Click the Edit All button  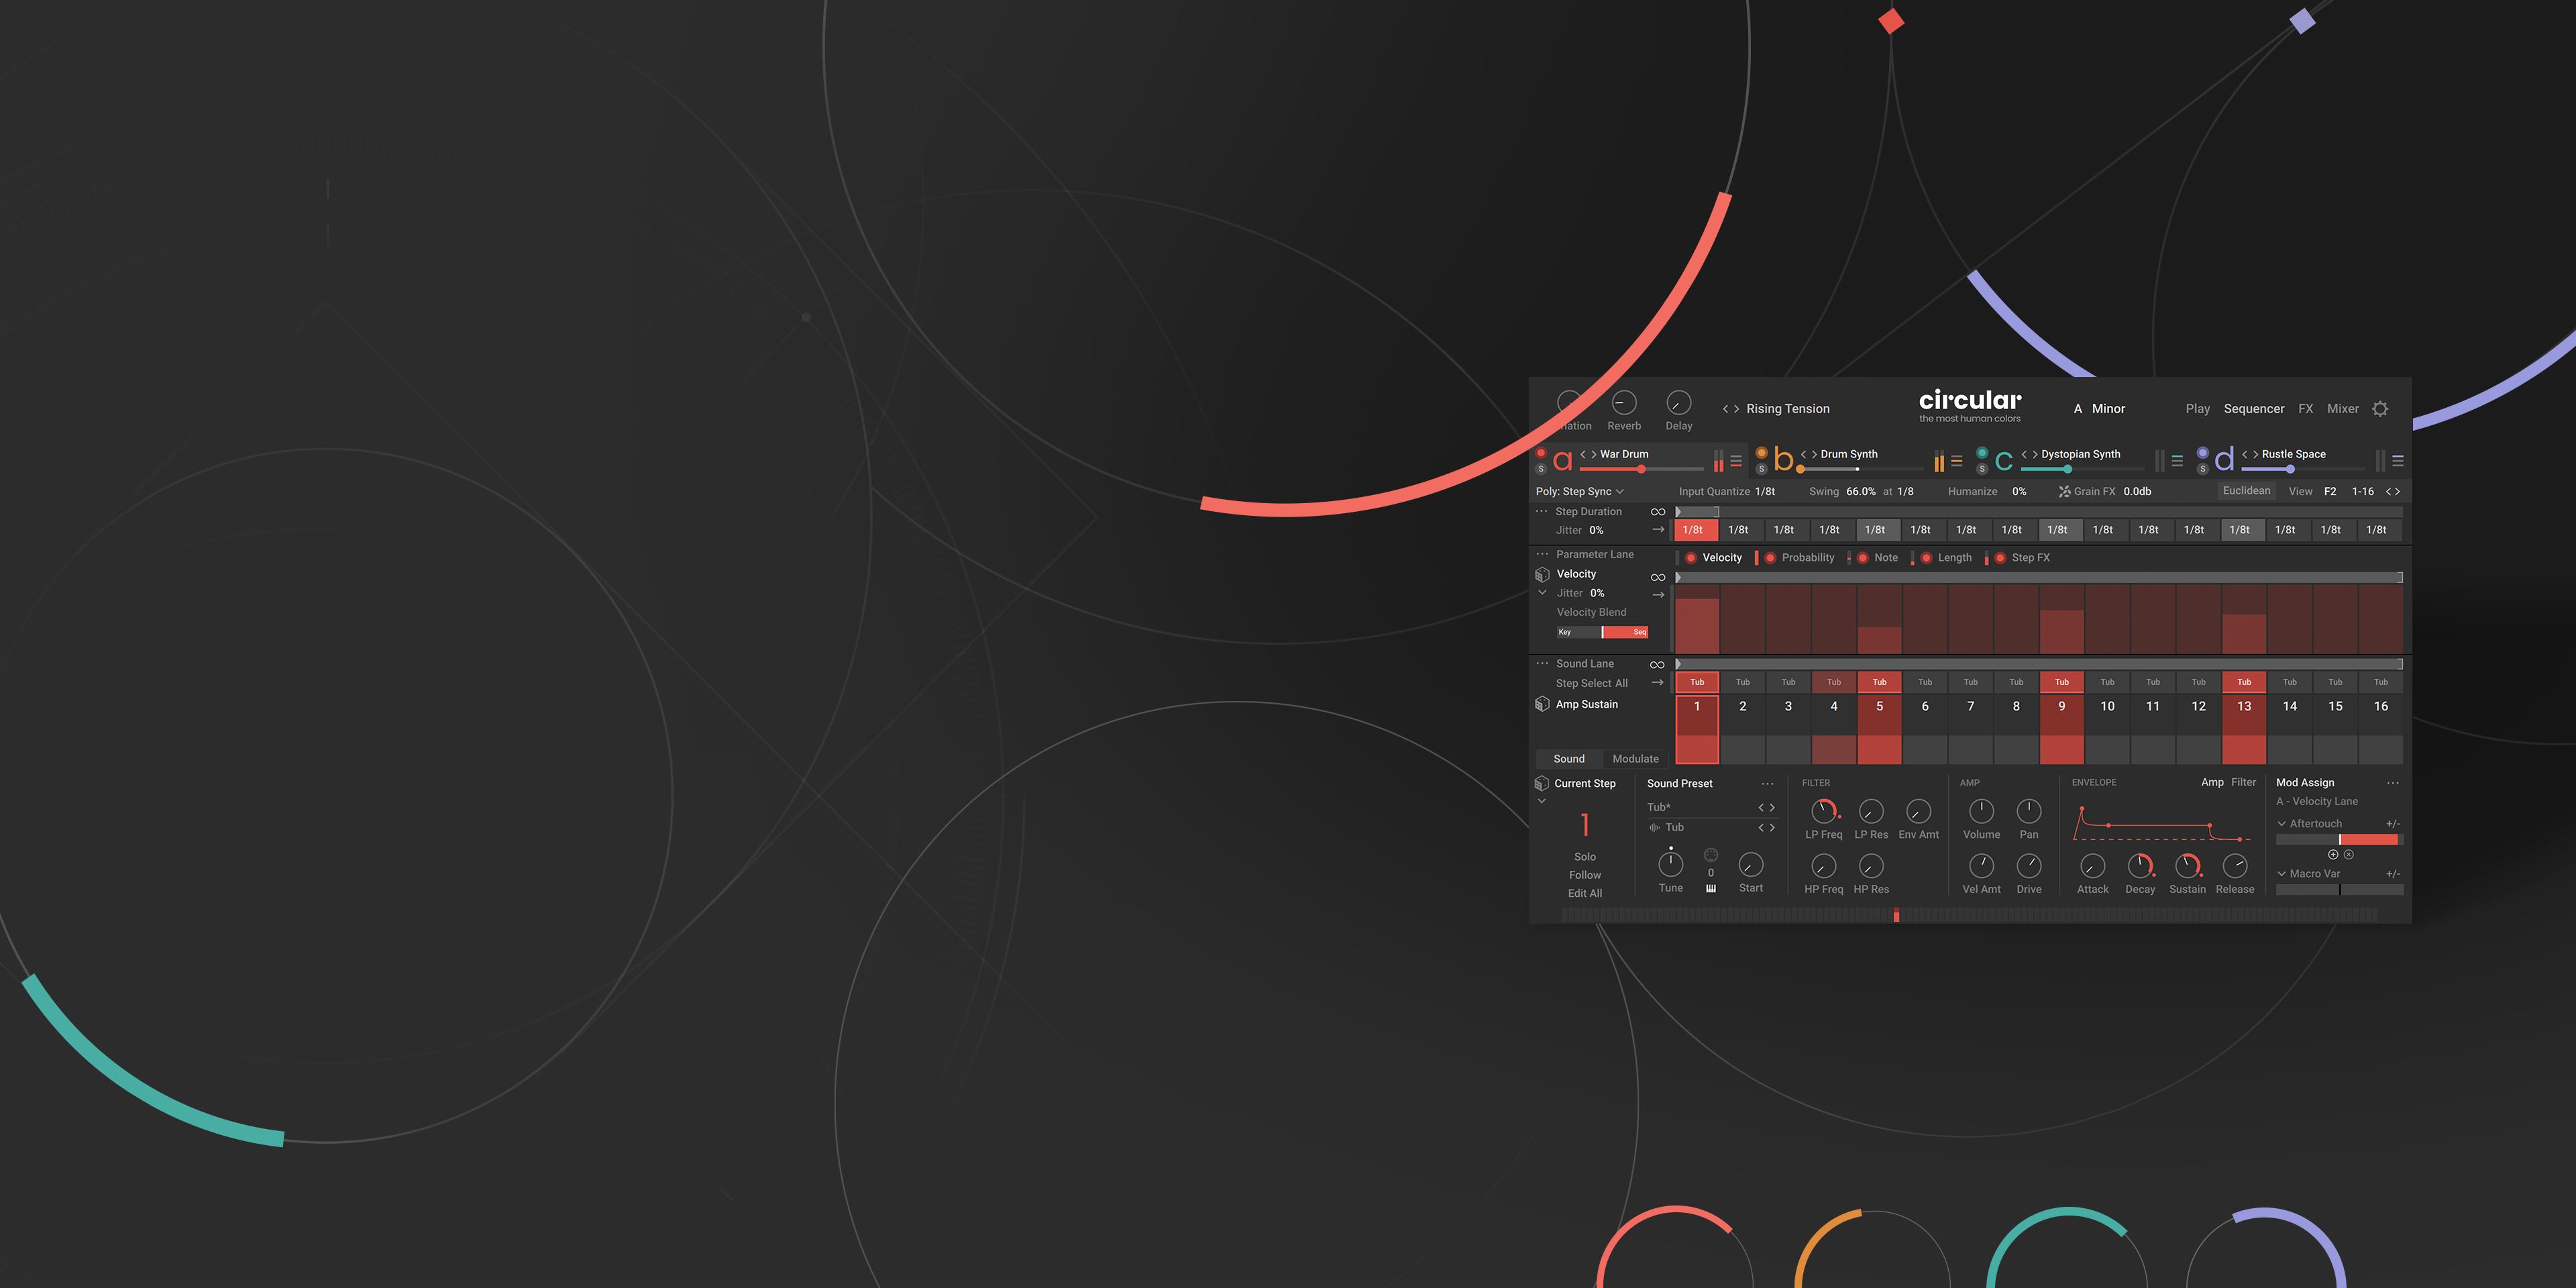1585,894
